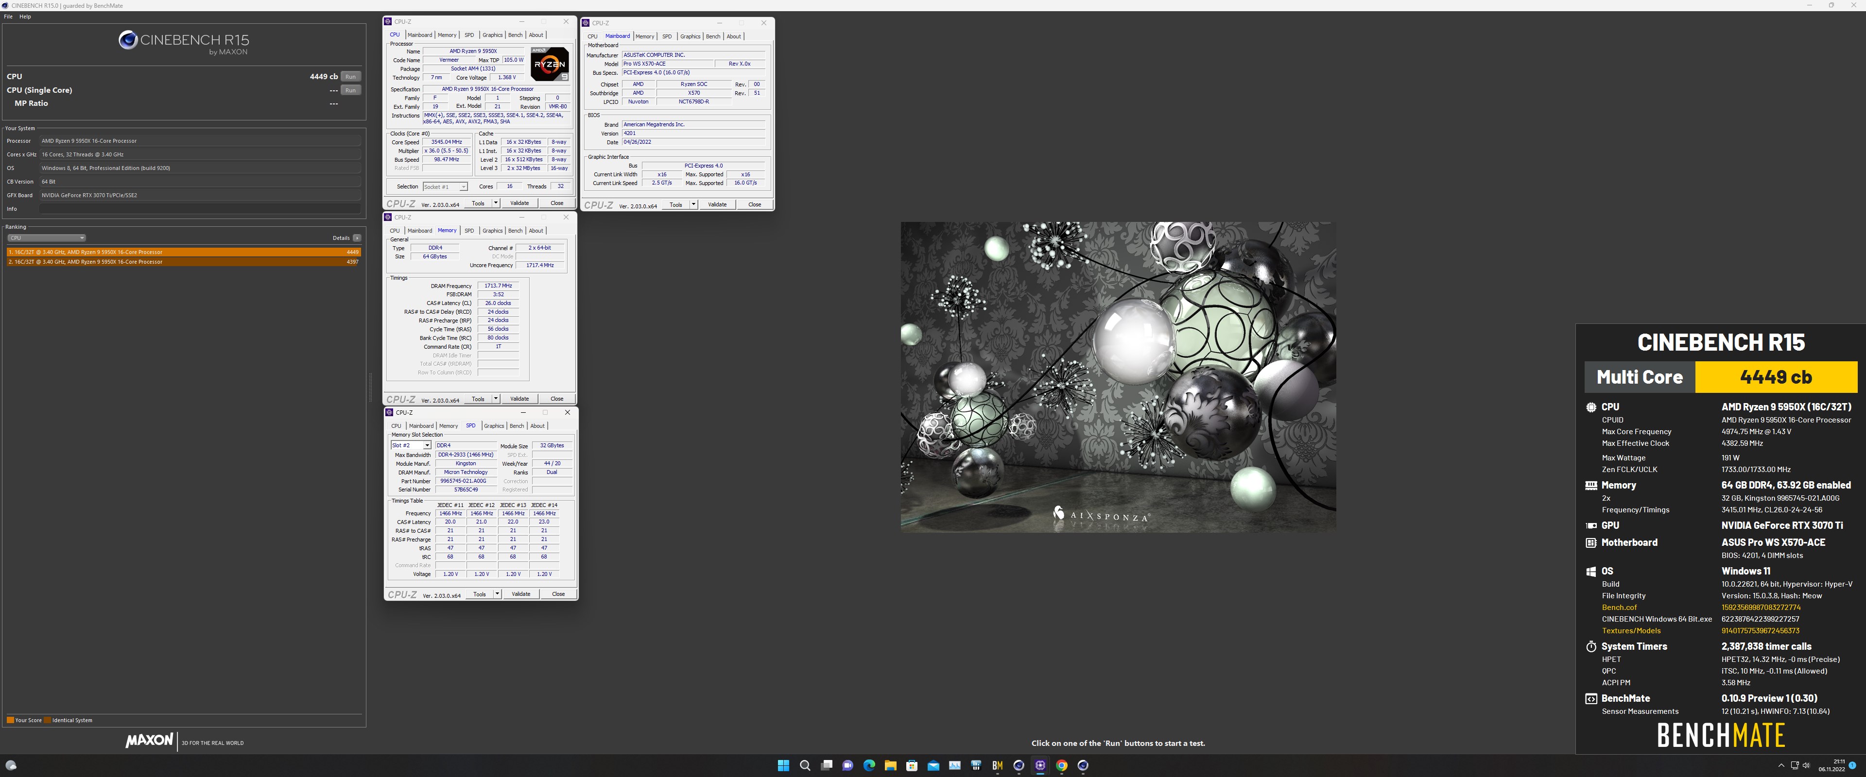
Task: Click the 4449 cb Multi Core score box
Action: tap(1776, 376)
